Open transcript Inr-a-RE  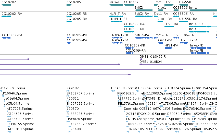pyautogui.click(x=196, y=29)
